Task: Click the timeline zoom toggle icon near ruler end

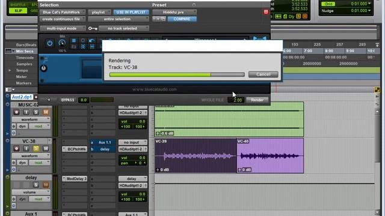Action: point(377,45)
